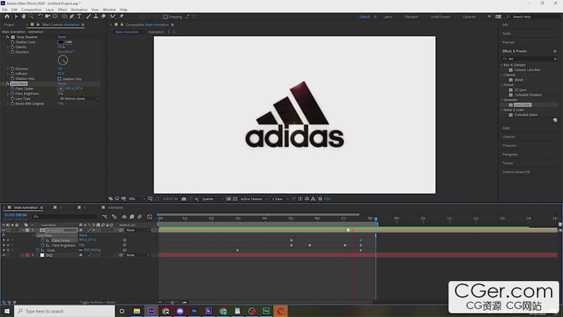Select the Unified Camera tool

47,17
